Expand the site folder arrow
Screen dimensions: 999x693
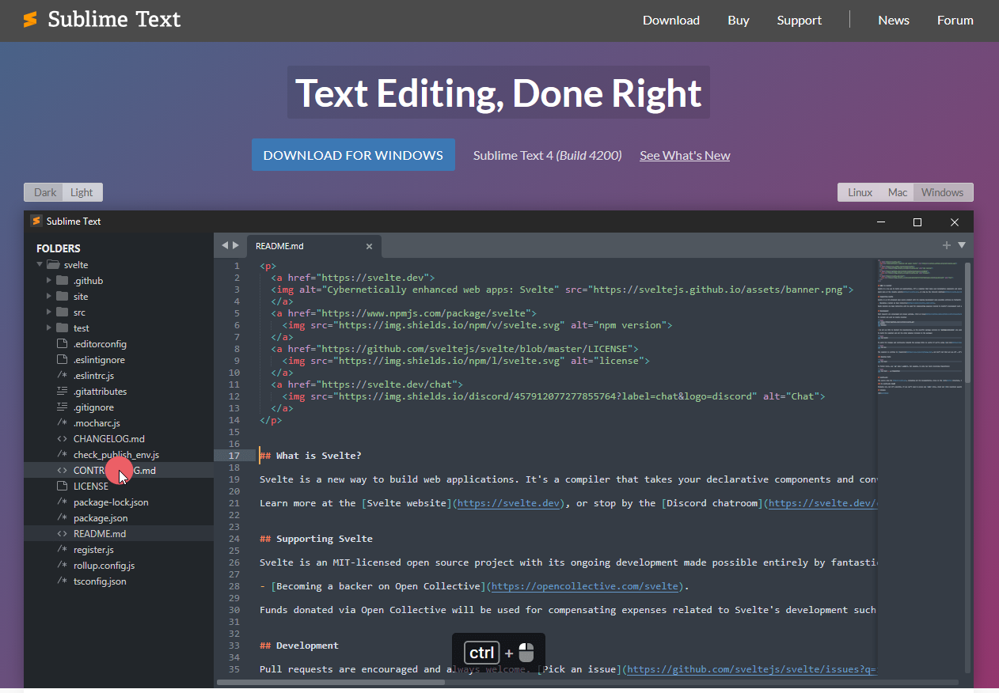pyautogui.click(x=49, y=296)
